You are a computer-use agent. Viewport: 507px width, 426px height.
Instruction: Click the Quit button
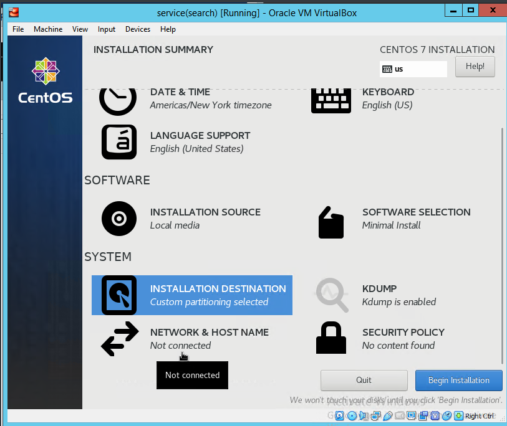(364, 380)
